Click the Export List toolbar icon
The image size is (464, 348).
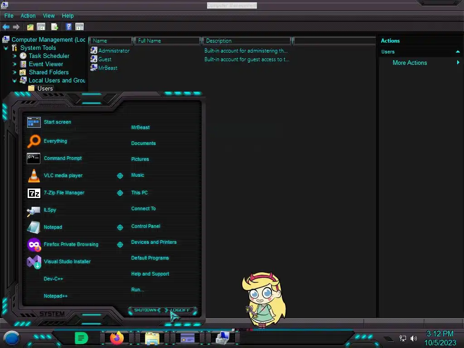55,27
